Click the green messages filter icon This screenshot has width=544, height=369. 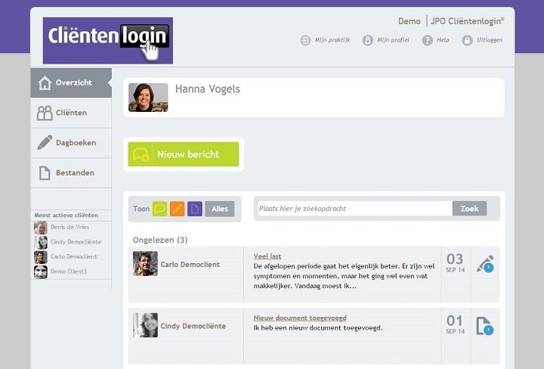point(159,209)
